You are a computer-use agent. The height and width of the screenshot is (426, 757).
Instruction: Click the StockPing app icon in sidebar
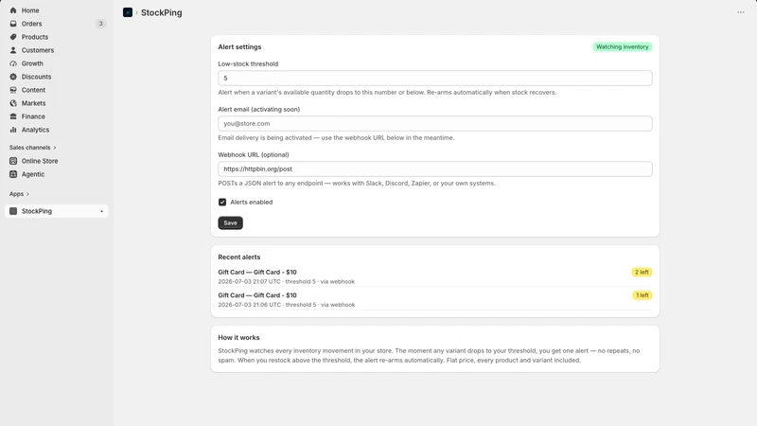[x=13, y=211]
